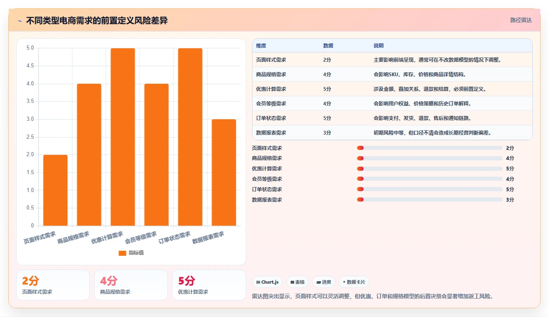Click the orange legend swatch for 指标值
The width and height of the screenshot is (549, 317).
pyautogui.click(x=122, y=253)
